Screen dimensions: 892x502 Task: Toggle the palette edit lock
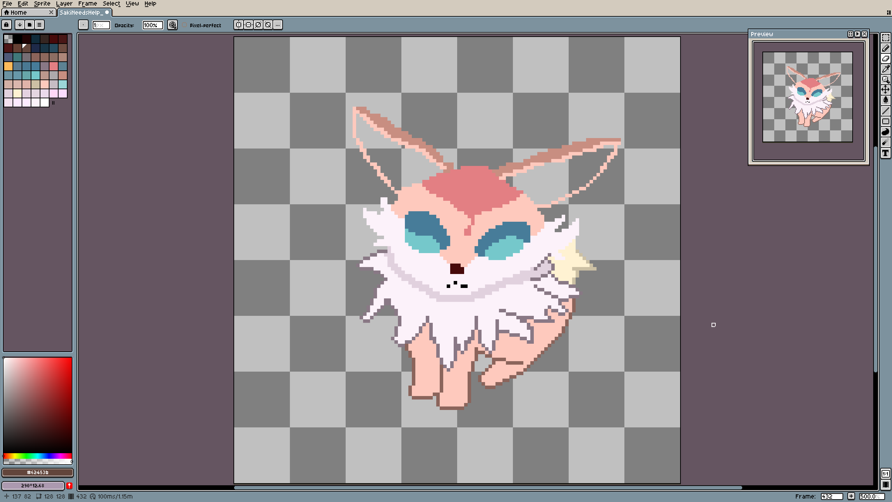[7, 25]
